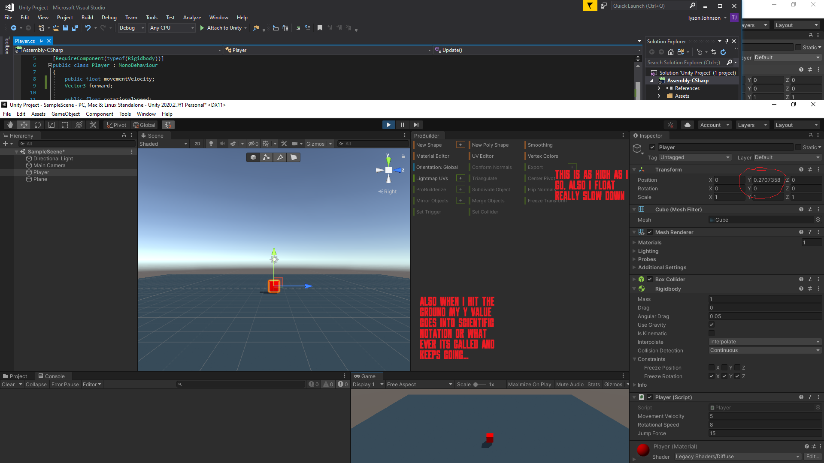
Task: Open Free Aspect dropdown in Game view
Action: 419,385
